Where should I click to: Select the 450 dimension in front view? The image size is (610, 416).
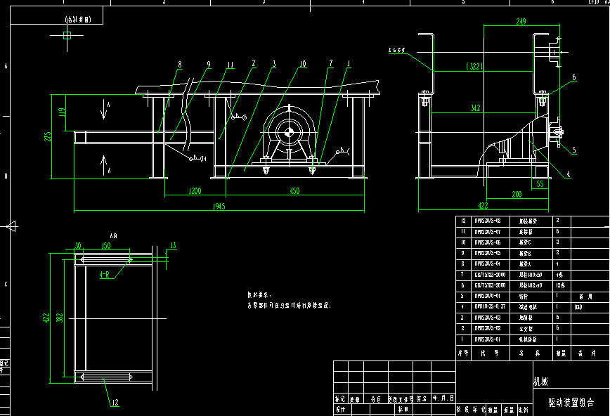coord(295,190)
